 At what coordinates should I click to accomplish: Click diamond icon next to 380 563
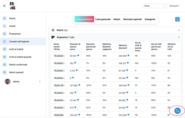(x=128, y=85)
